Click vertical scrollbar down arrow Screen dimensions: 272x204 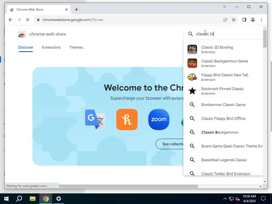(265, 182)
